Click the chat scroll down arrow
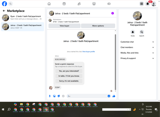 coord(115,91)
